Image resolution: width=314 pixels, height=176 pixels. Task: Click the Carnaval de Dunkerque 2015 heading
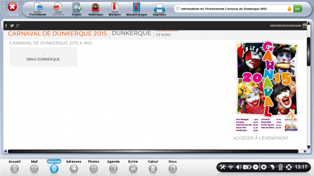click(x=57, y=33)
